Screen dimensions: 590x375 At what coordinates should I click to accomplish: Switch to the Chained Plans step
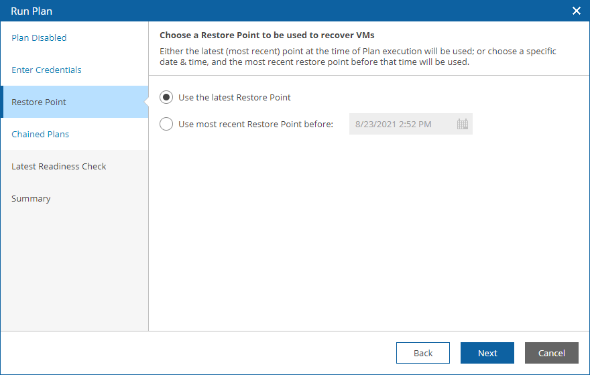click(x=40, y=134)
